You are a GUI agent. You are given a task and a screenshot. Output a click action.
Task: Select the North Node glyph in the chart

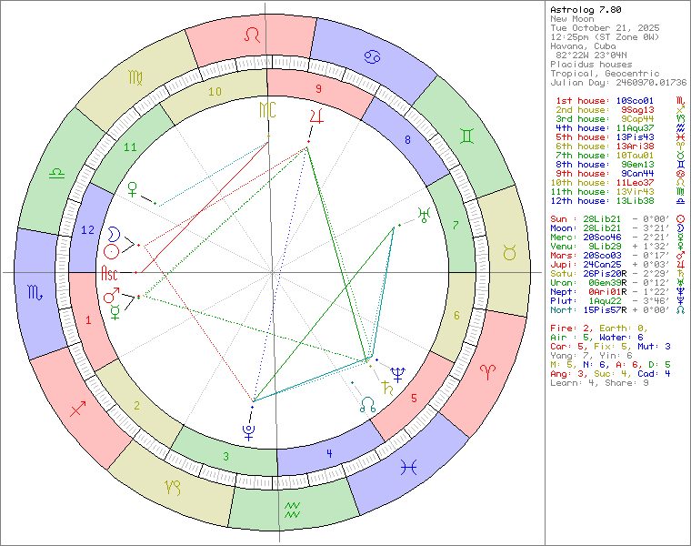coord(366,405)
